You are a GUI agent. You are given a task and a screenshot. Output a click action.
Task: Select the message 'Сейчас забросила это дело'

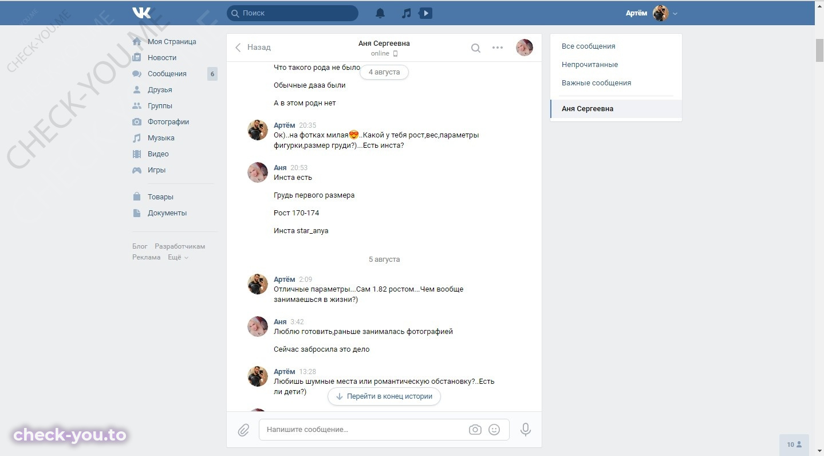(x=322, y=349)
